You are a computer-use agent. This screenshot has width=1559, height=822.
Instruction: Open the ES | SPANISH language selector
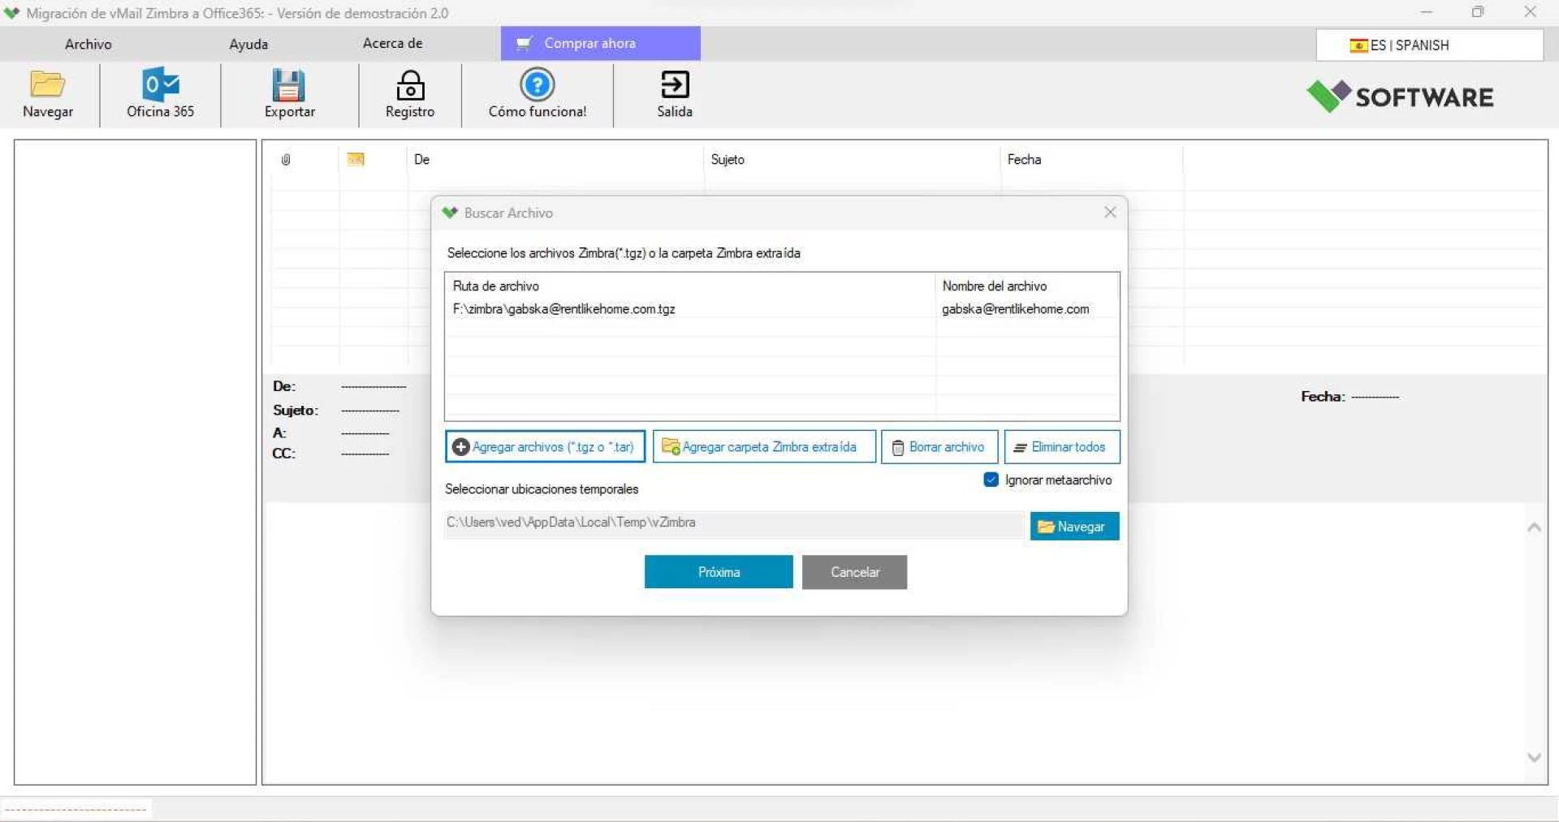point(1428,45)
